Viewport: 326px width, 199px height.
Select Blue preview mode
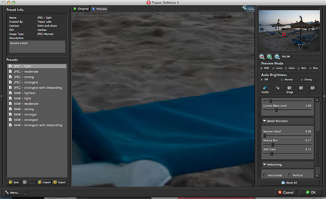pyautogui.click(x=310, y=68)
